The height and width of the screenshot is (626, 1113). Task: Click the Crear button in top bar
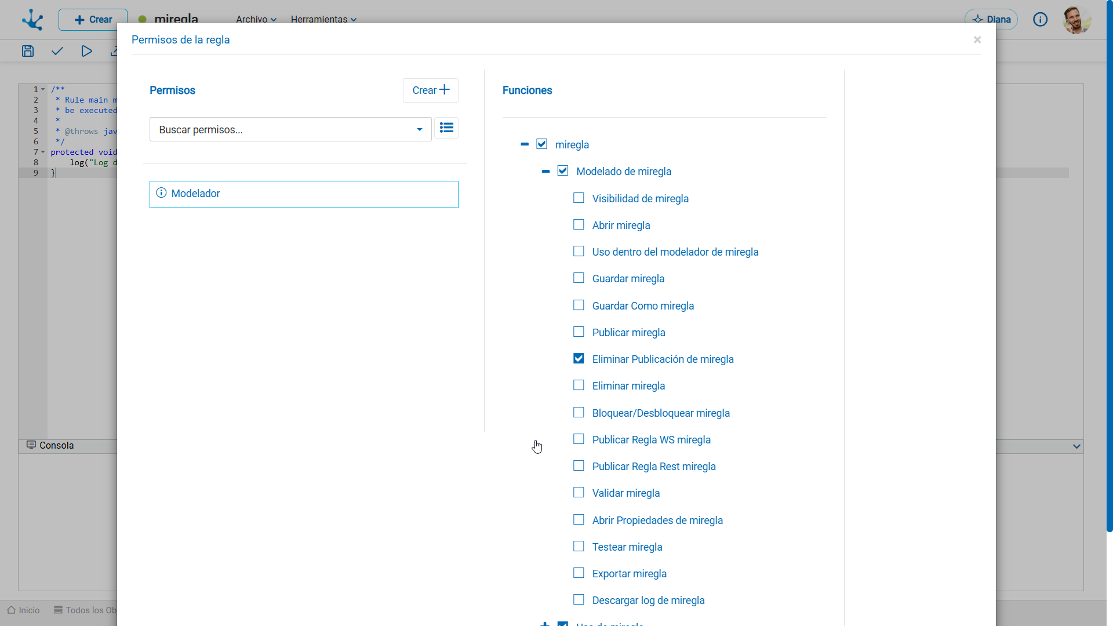click(93, 20)
